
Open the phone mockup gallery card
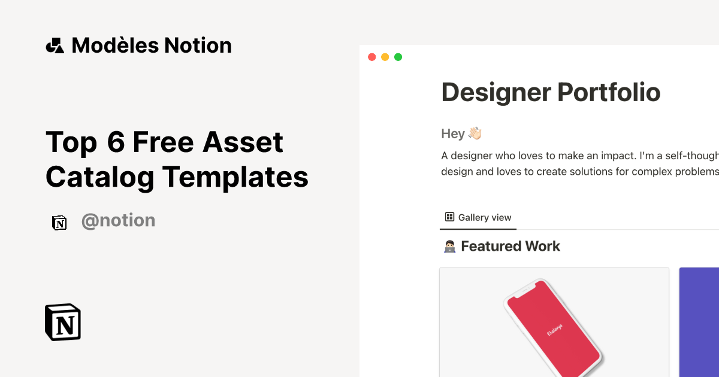554,322
